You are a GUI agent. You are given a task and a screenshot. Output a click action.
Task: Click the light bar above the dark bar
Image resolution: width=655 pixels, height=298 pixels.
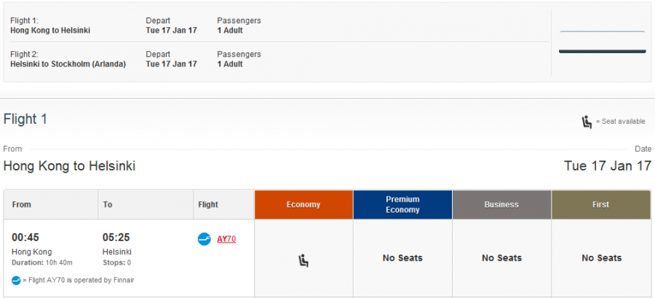603,31
